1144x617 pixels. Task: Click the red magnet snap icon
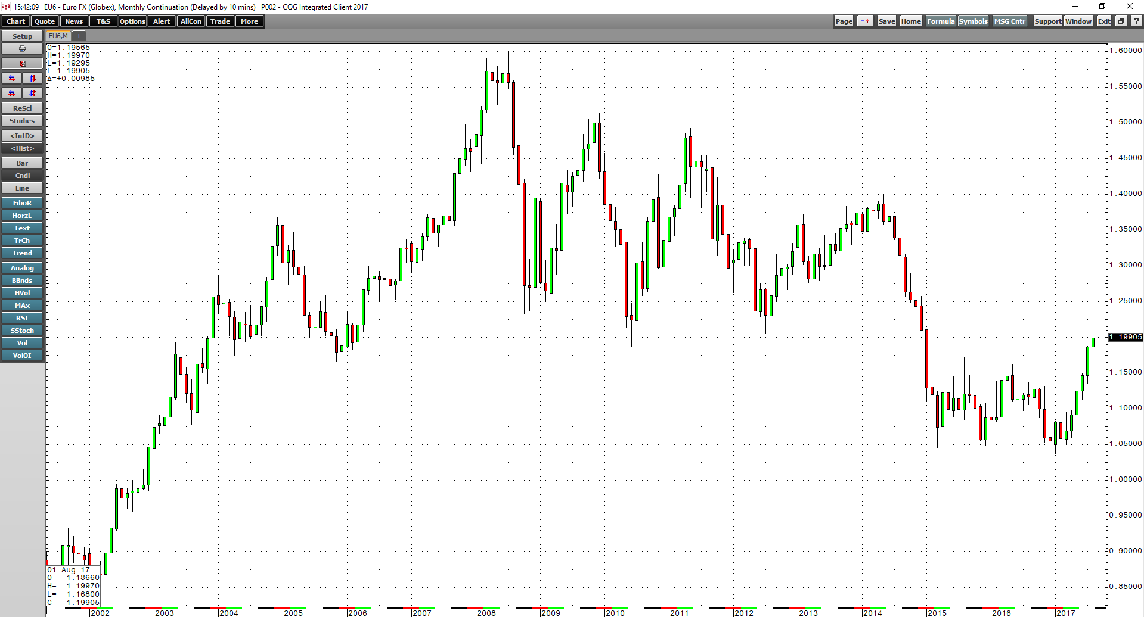point(22,64)
